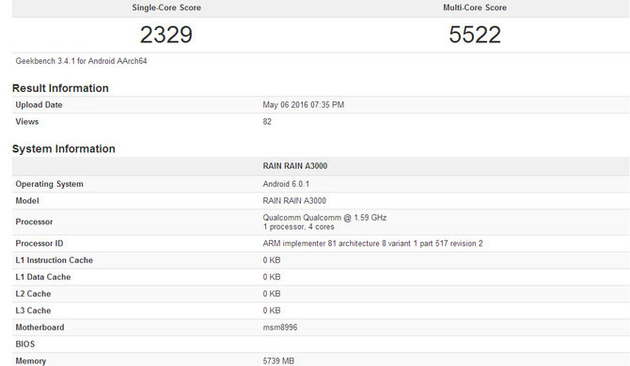Select the motherboard value msm8996

(x=280, y=328)
